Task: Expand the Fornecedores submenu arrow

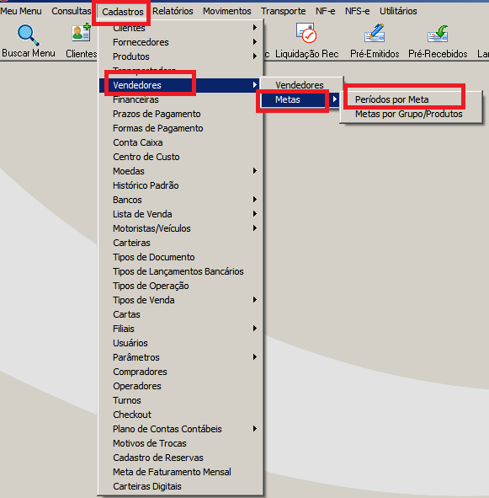Action: (255, 42)
